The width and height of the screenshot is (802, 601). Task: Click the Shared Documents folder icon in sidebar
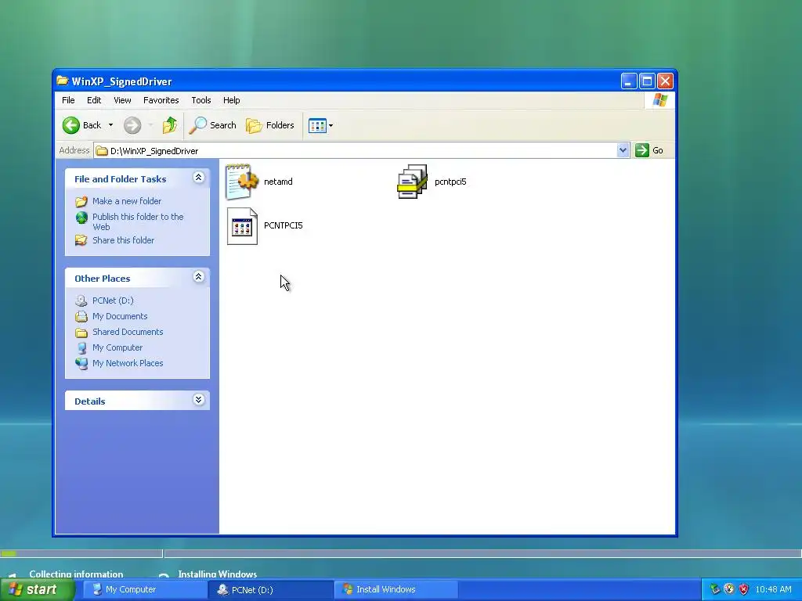[x=81, y=332]
